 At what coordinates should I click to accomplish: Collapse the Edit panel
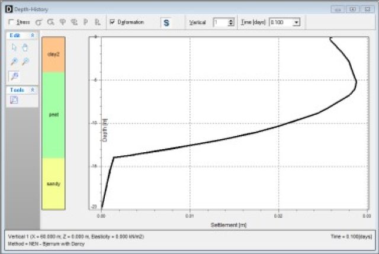(33, 36)
